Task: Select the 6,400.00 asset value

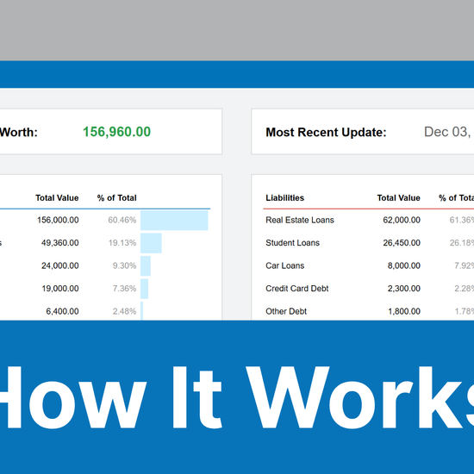Action: (x=62, y=311)
